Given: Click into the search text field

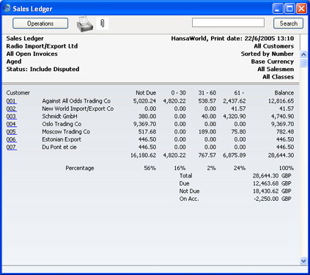Looking at the screenshot, I should pos(228,23).
